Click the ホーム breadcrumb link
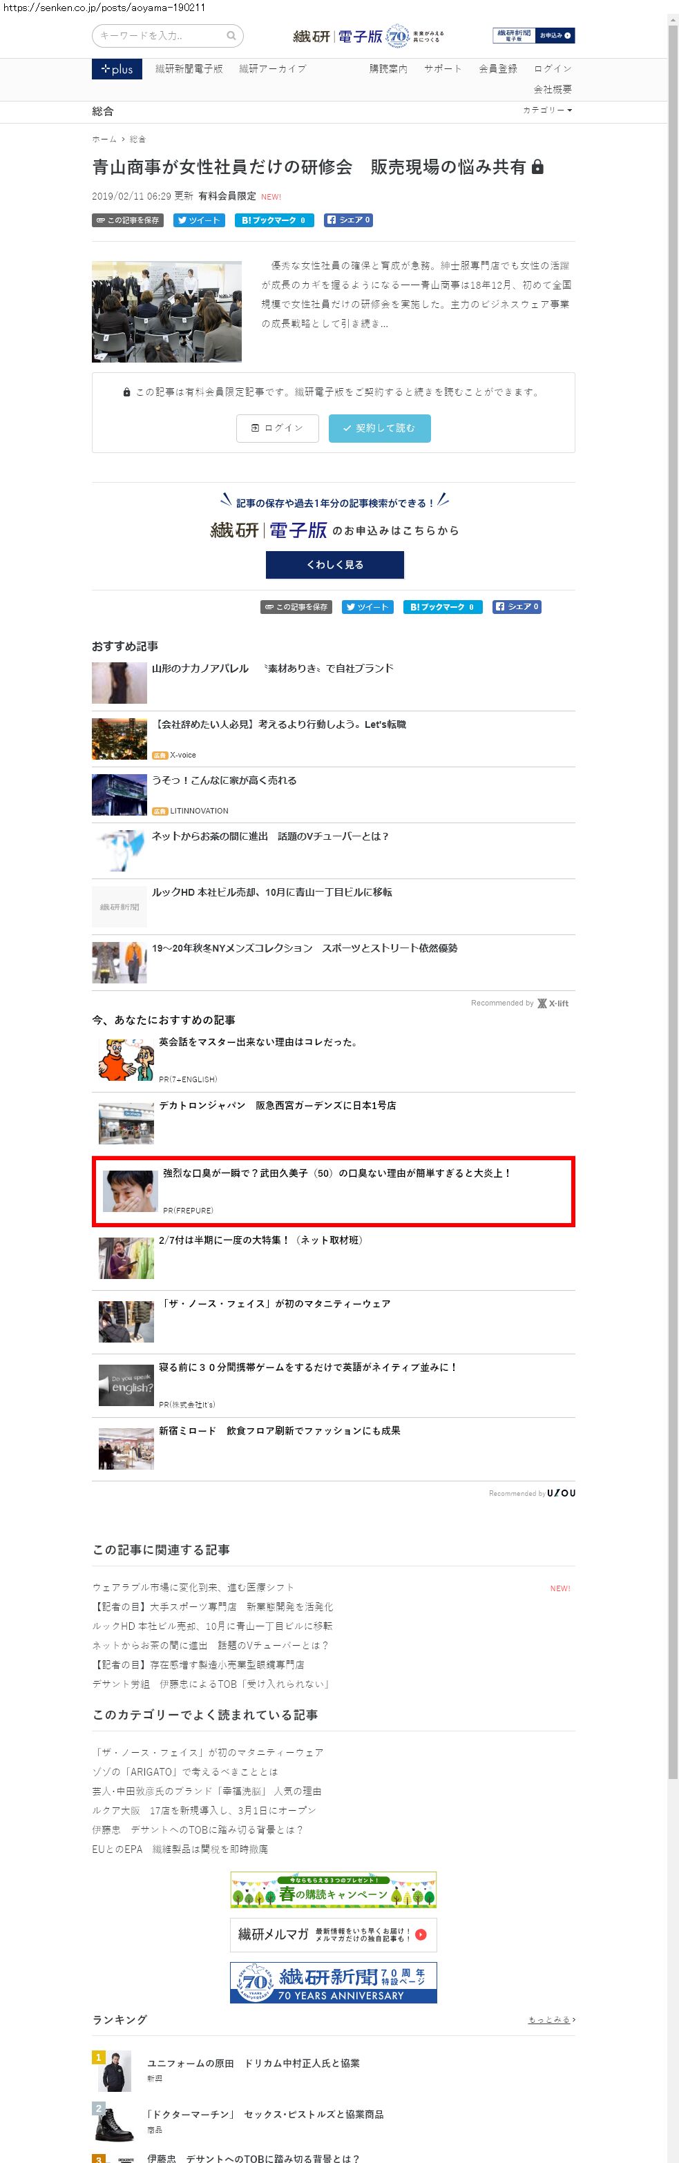Screen dimensions: 679x2163 (x=104, y=139)
